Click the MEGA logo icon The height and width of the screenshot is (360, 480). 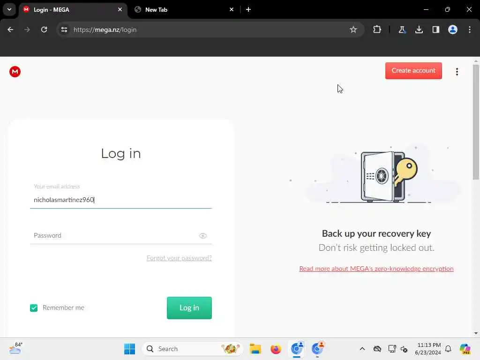coord(15,72)
